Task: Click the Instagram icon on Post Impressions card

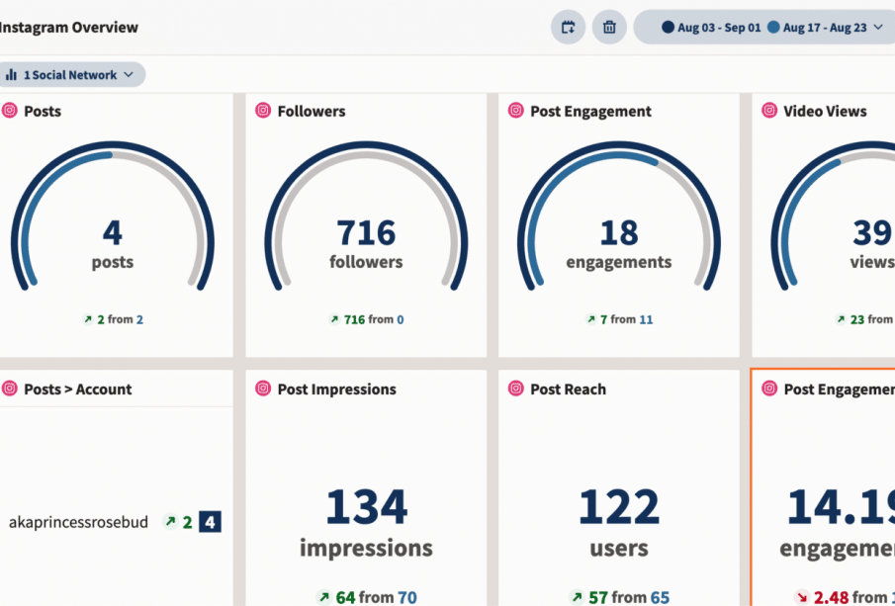Action: point(263,390)
